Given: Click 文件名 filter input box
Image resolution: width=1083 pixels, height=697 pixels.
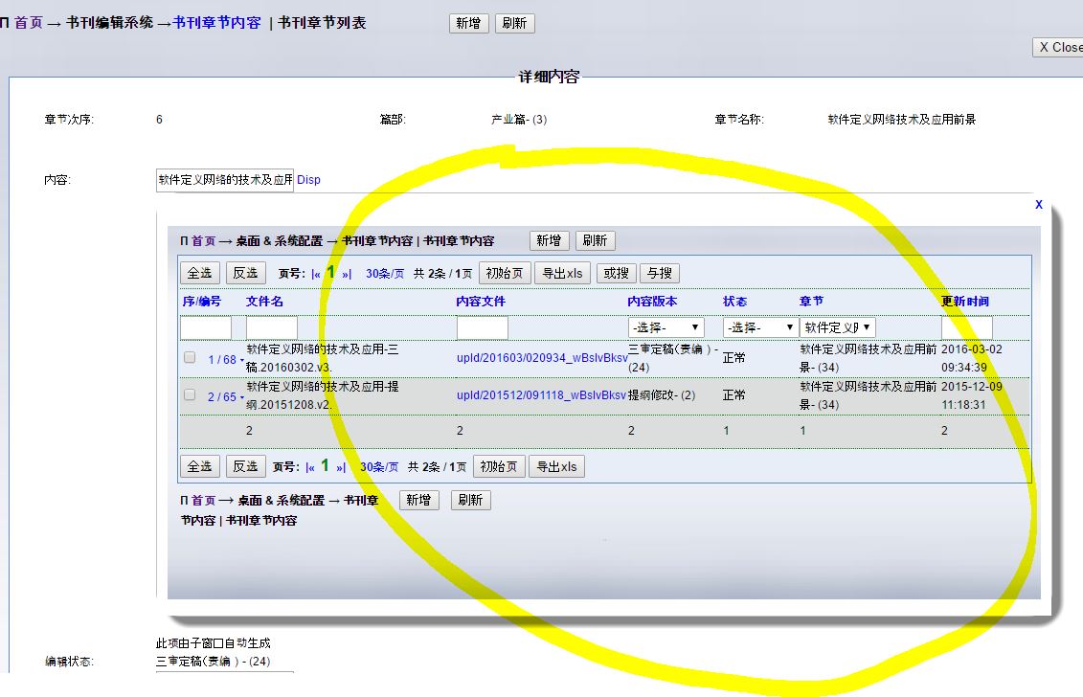Looking at the screenshot, I should [x=272, y=328].
